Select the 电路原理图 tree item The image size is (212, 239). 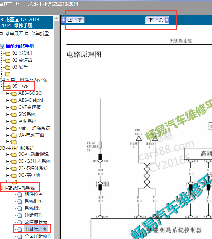(36, 229)
